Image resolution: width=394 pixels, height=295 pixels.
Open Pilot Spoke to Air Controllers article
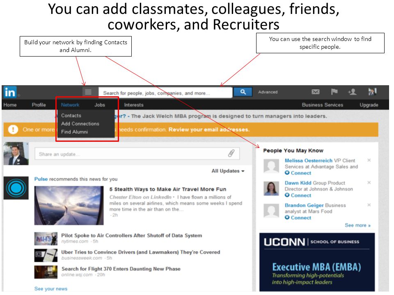point(131,235)
